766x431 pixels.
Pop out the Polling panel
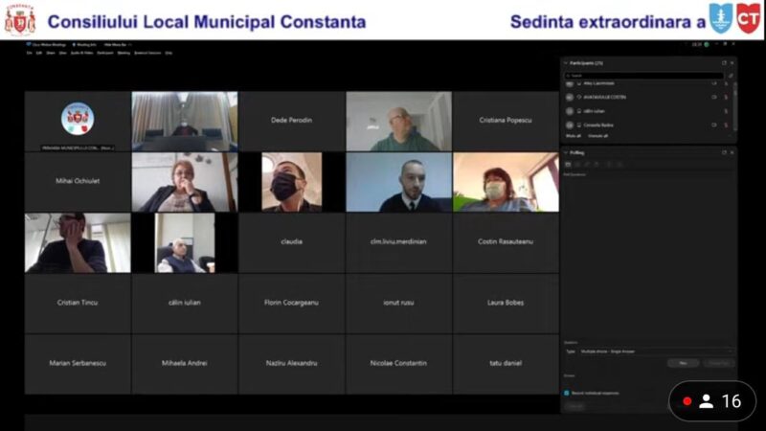point(723,152)
